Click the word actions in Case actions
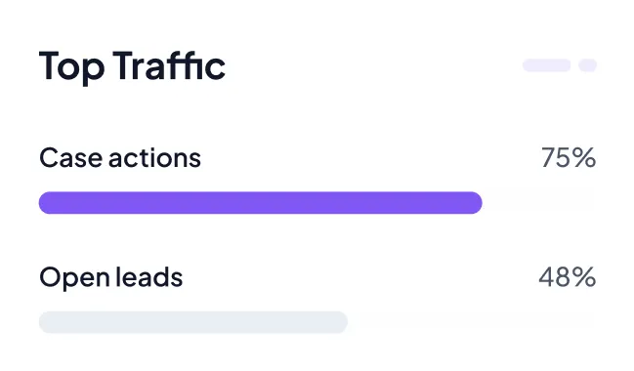634x371 pixels. (154, 157)
